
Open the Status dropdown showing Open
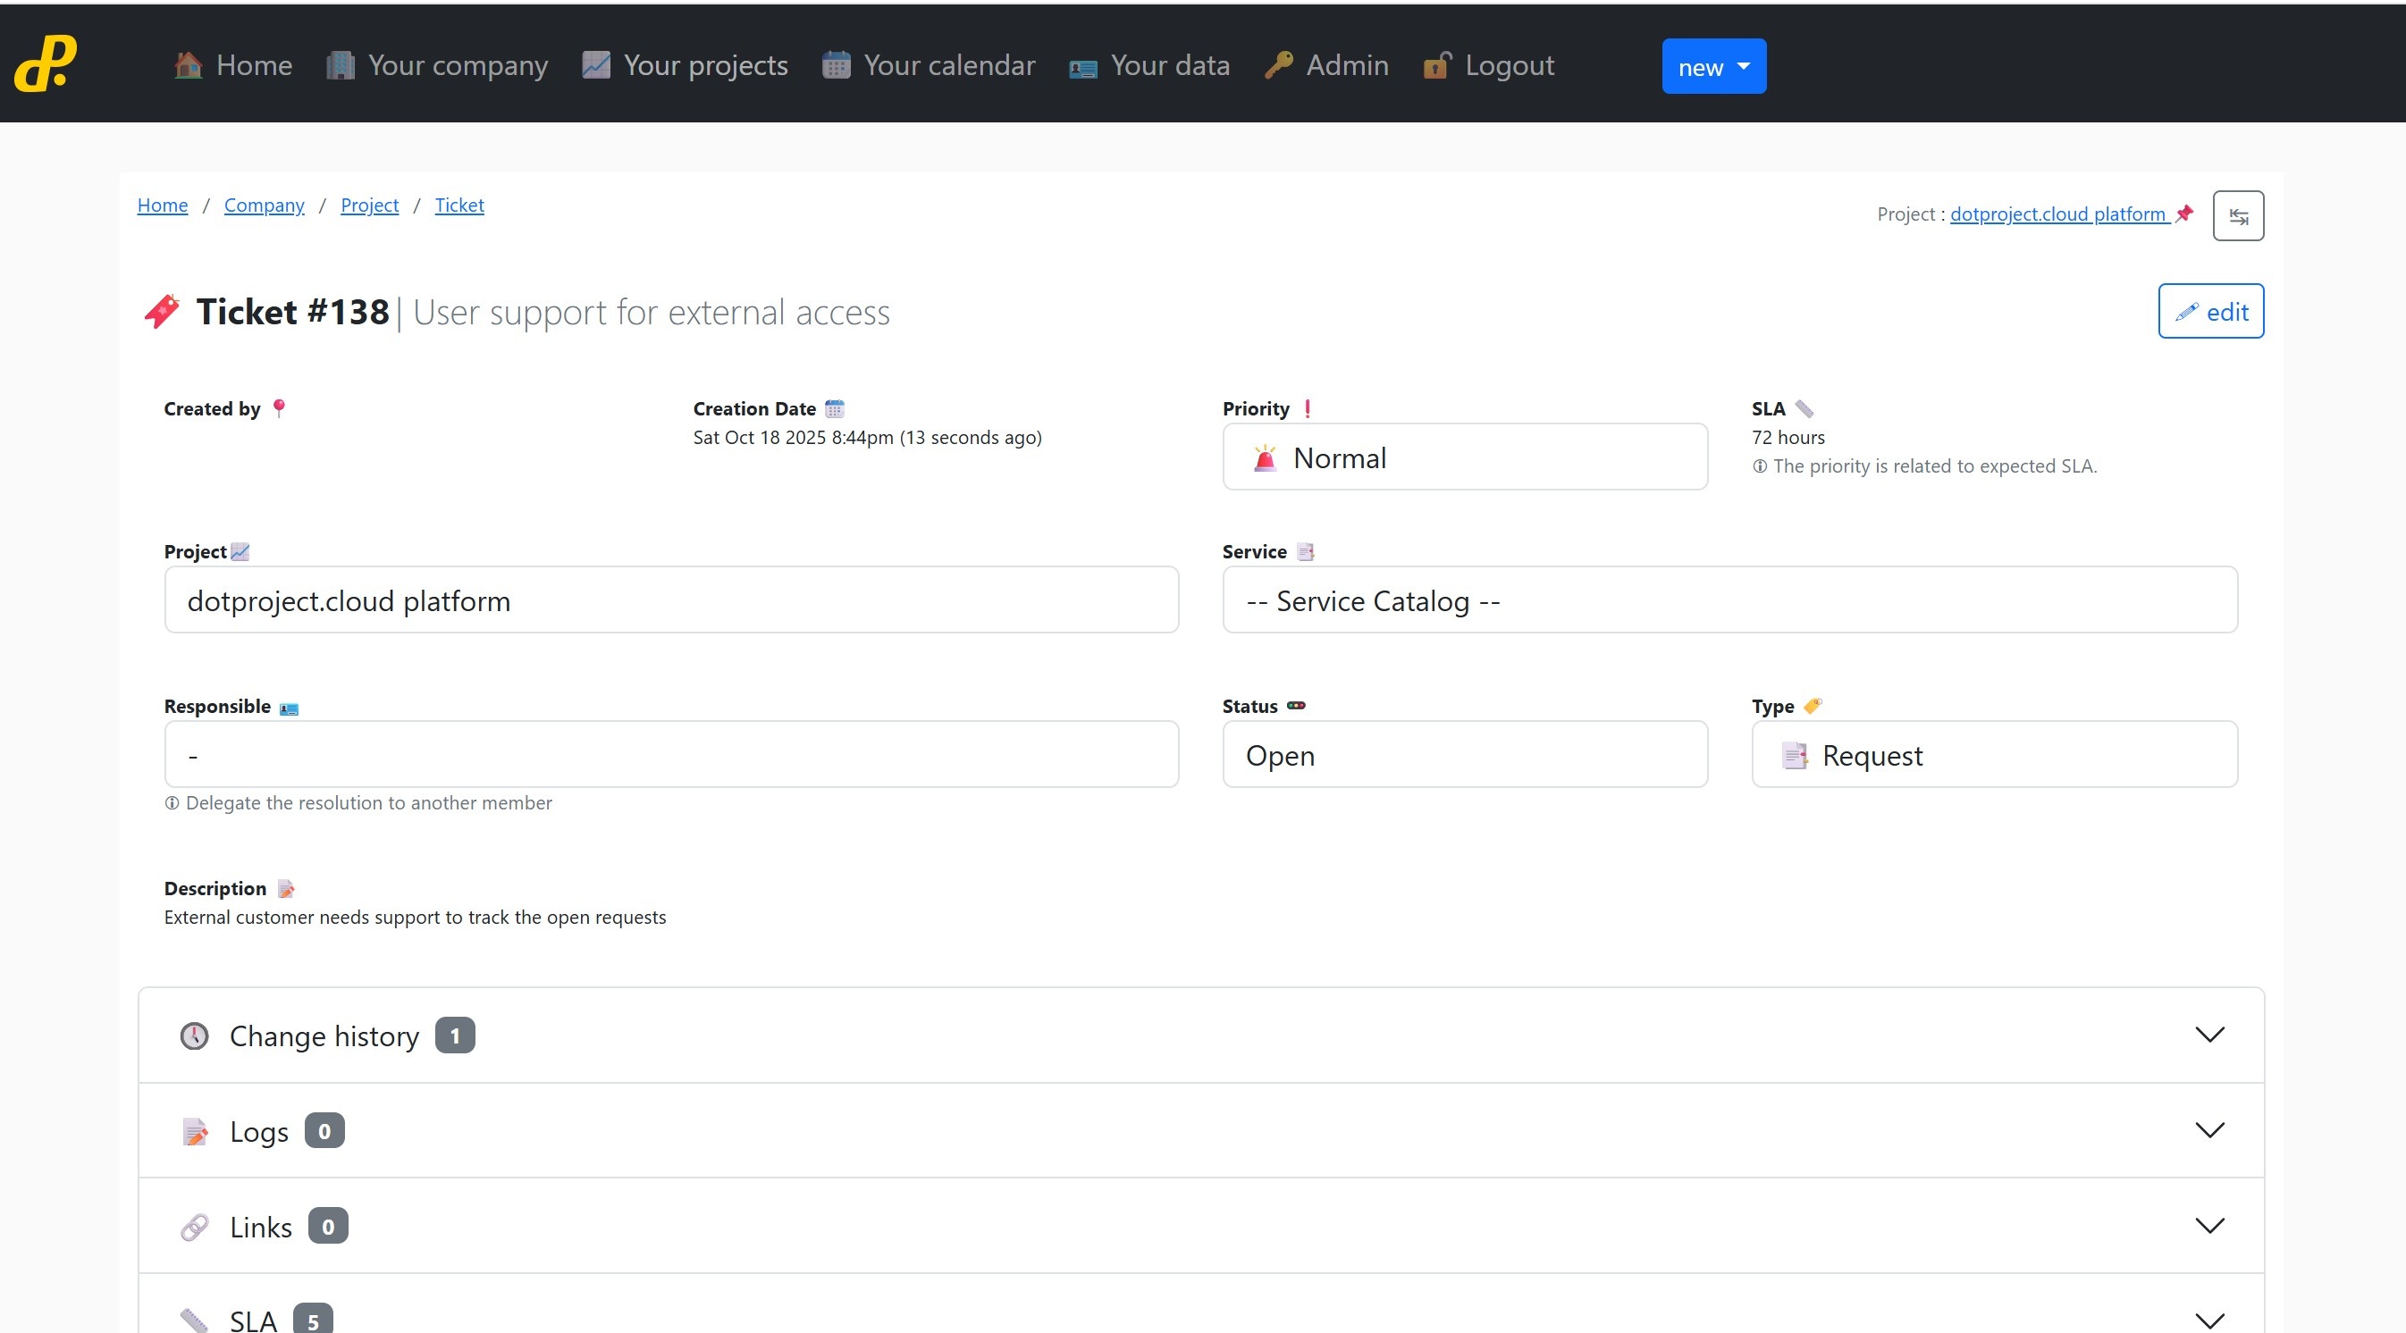pyautogui.click(x=1465, y=754)
